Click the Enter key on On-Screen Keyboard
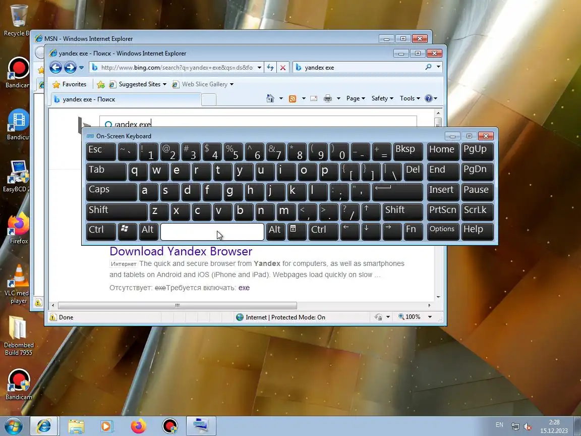 [x=397, y=192]
